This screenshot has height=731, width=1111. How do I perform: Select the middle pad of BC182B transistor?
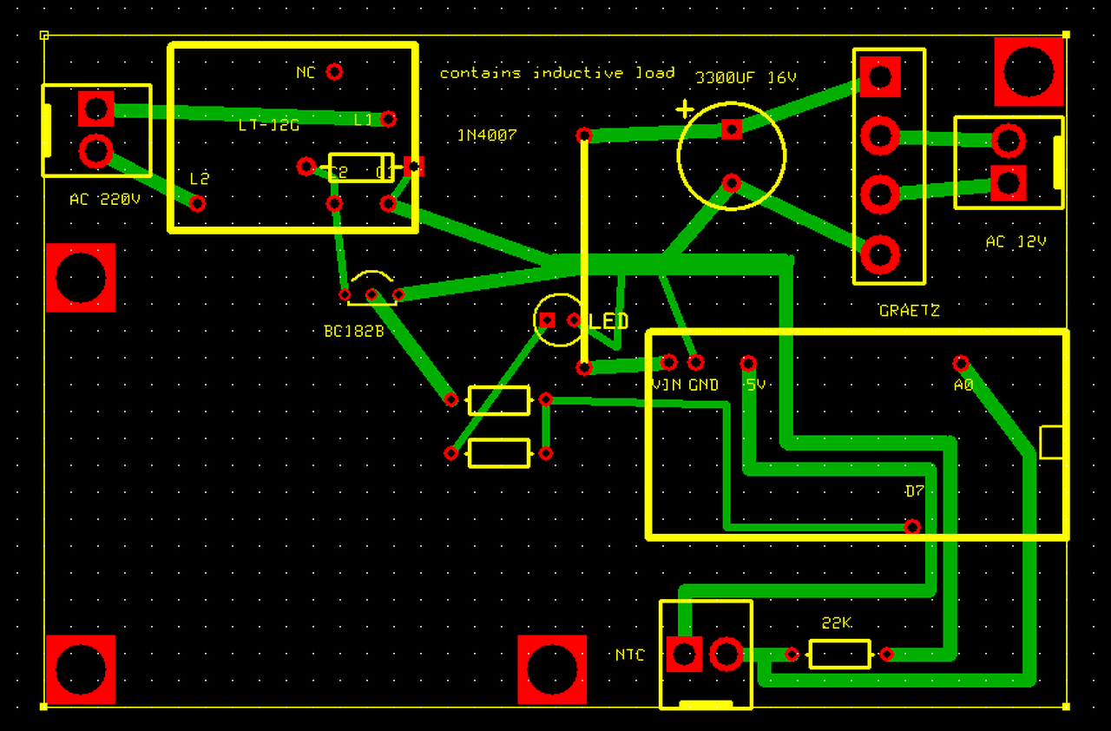[x=371, y=295]
